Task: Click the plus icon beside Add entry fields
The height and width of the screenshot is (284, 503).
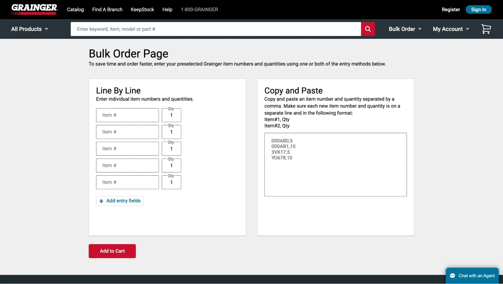Action: pos(101,201)
